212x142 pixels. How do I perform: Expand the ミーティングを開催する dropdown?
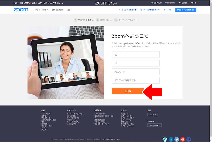[x=150, y=10]
